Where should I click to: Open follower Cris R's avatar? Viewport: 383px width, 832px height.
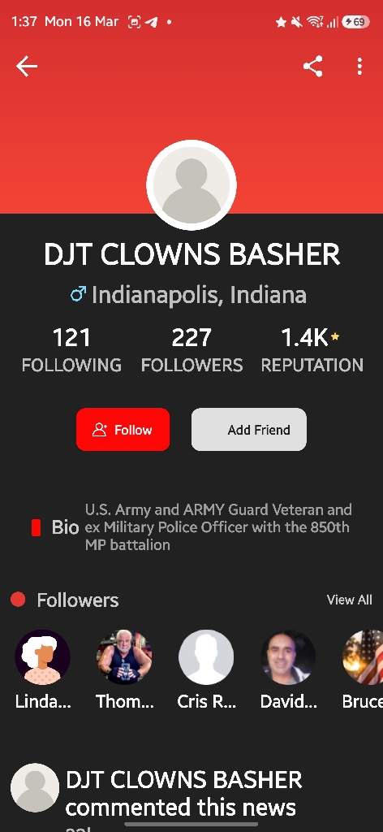pyautogui.click(x=206, y=657)
